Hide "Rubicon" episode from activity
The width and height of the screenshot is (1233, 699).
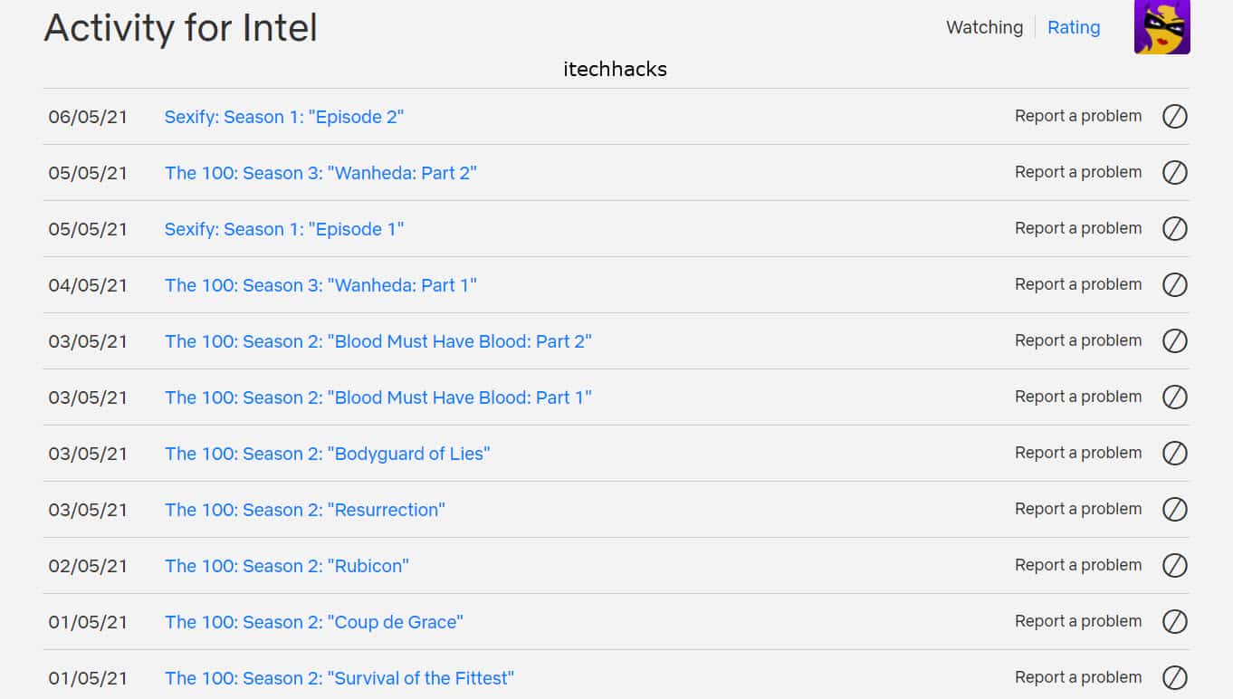pos(1174,566)
